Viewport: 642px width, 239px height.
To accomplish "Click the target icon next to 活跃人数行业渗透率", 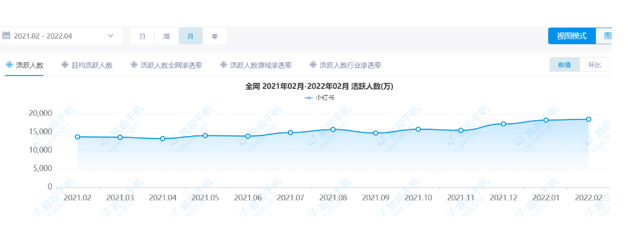I will pos(313,65).
